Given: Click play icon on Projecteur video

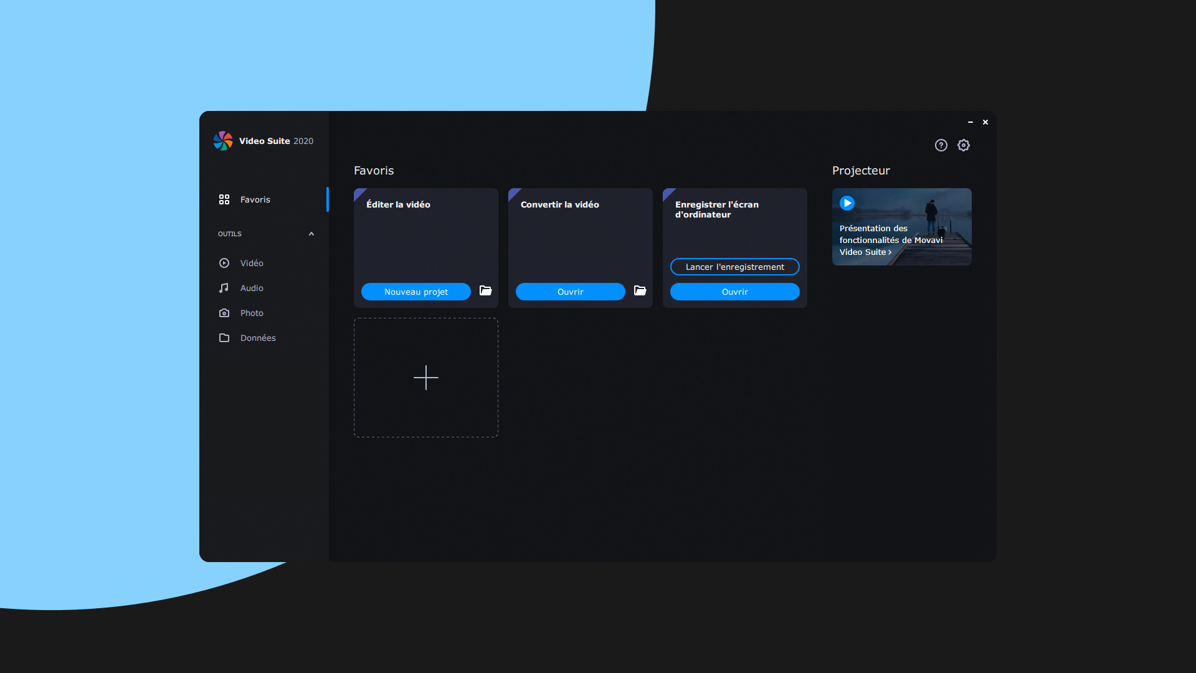Looking at the screenshot, I should coord(847,203).
